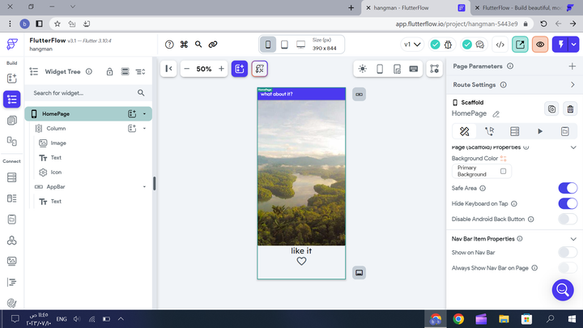Toggle the Safe Area switch
583x328 pixels.
coord(568,188)
